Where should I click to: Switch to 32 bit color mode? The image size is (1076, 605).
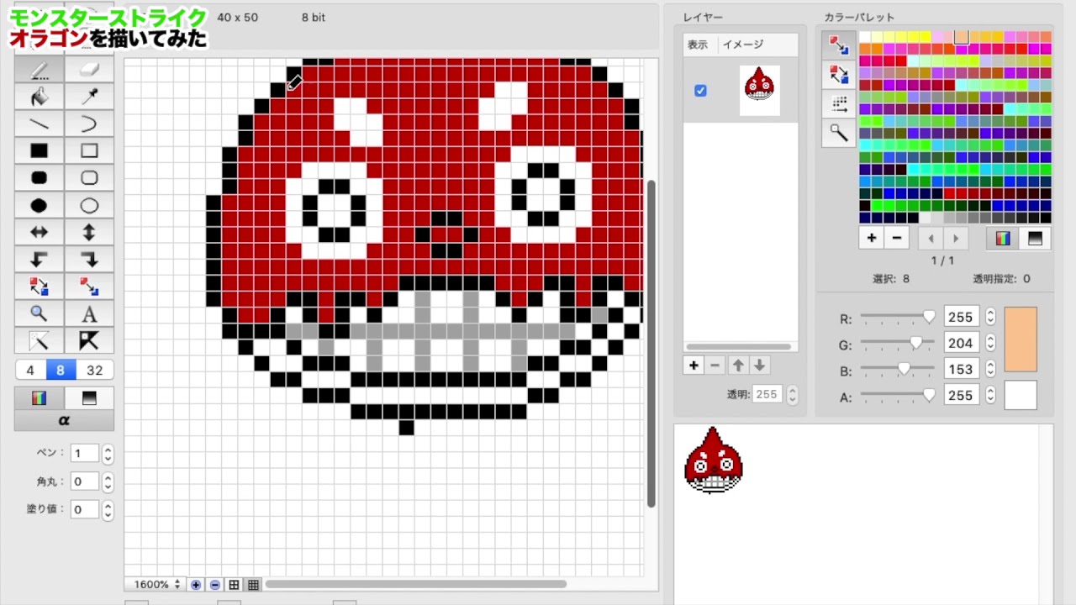point(94,371)
